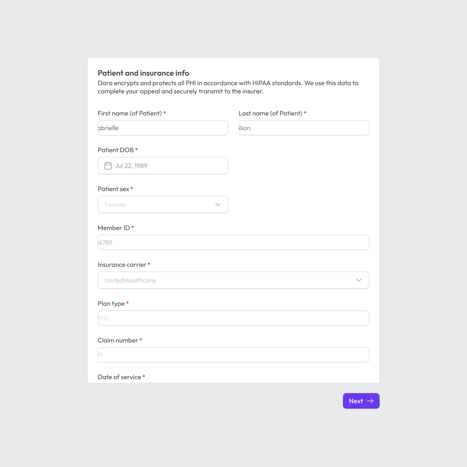The image size is (467, 467).
Task: Click into the Member ID field
Action: tap(233, 243)
